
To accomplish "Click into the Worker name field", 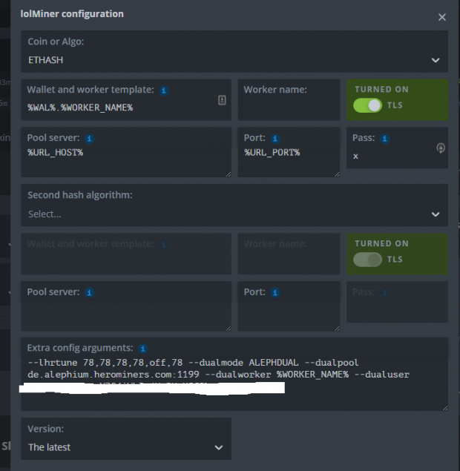I will pos(288,108).
